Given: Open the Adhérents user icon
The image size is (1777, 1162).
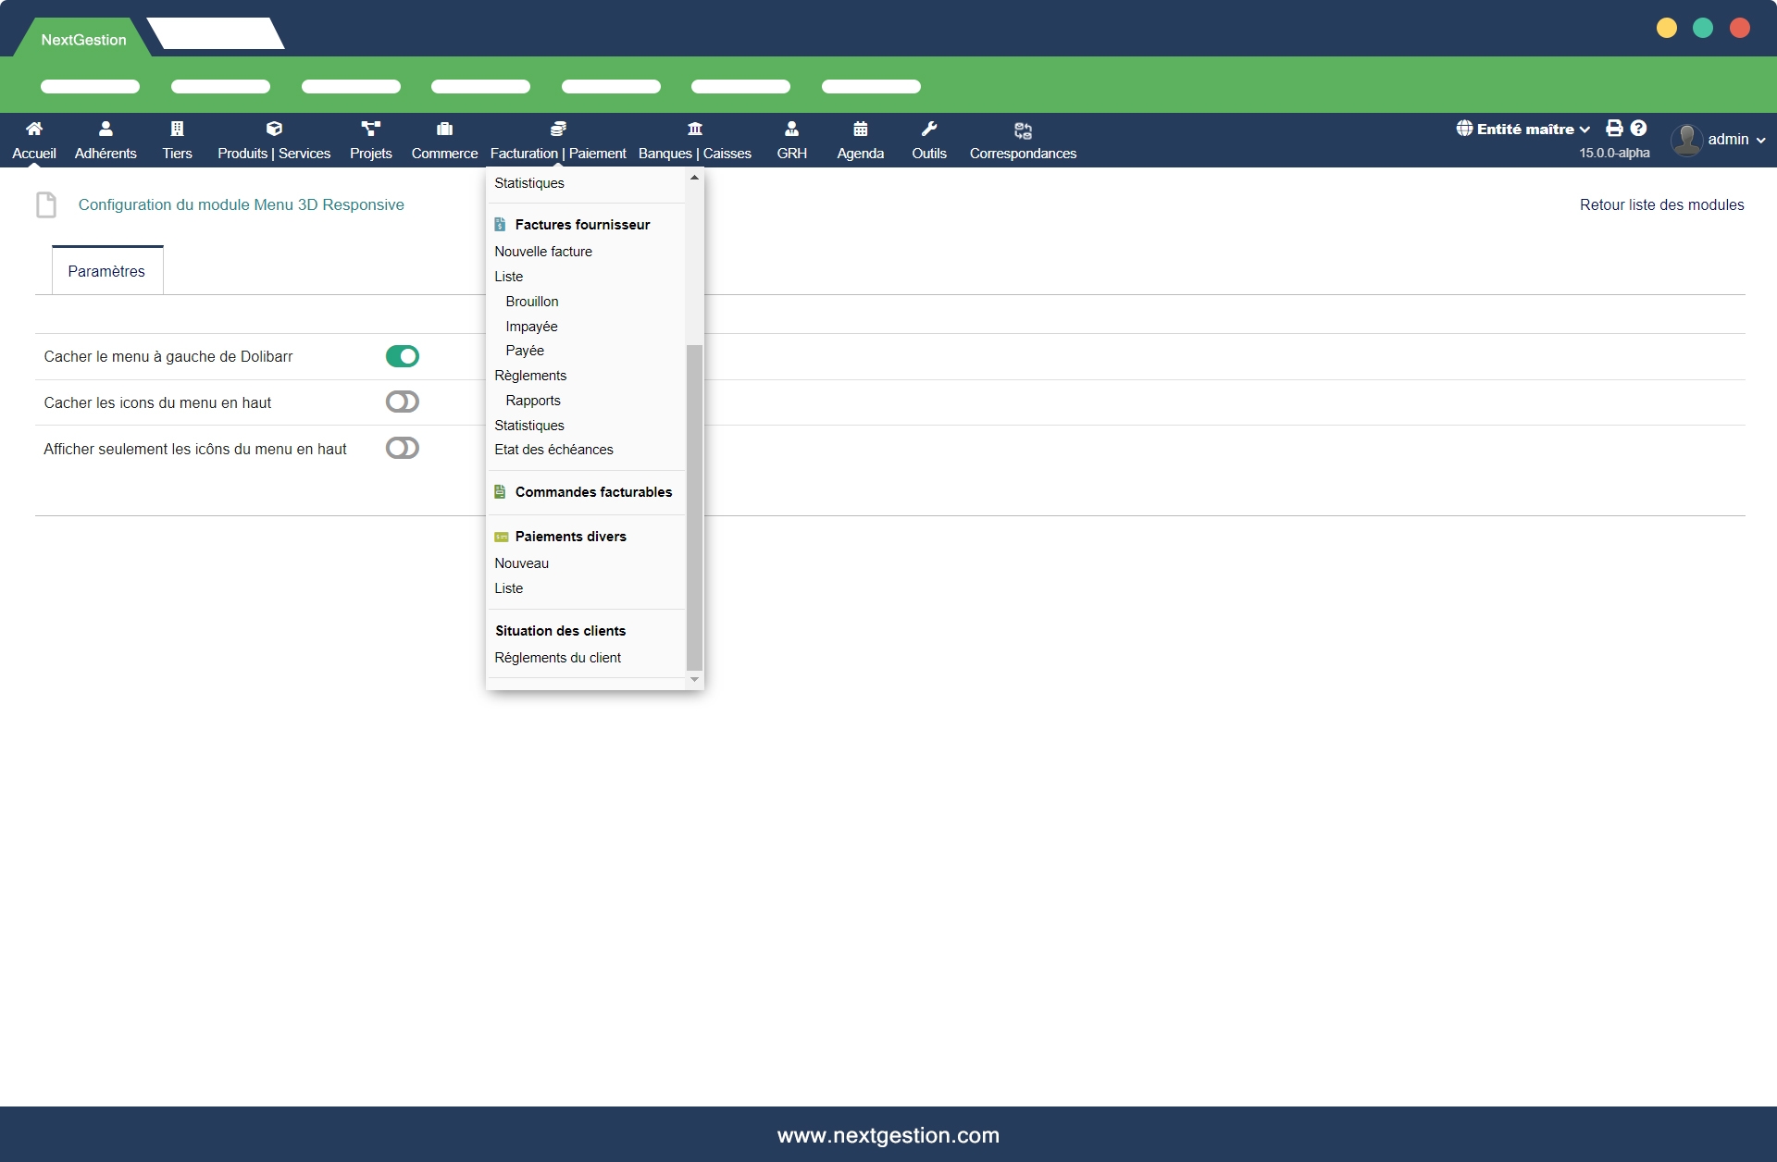Looking at the screenshot, I should coord(106,129).
